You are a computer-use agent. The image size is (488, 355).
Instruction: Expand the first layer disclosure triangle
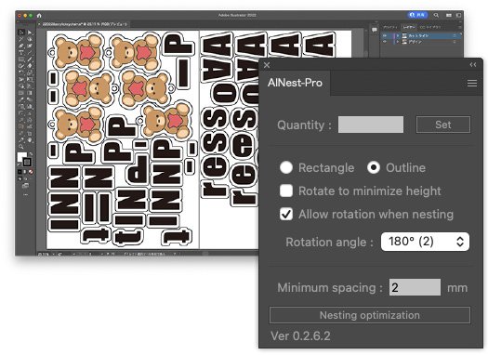click(x=398, y=36)
